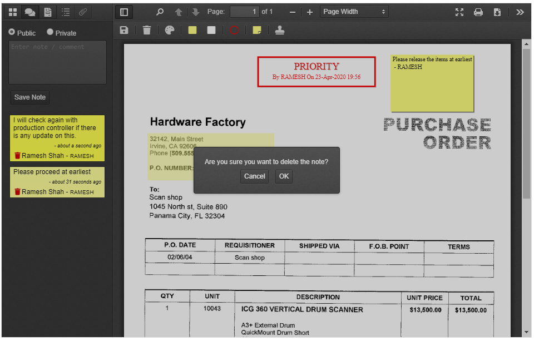Click the save annotations floppy disk icon
The height and width of the screenshot is (341, 534).
click(x=124, y=31)
